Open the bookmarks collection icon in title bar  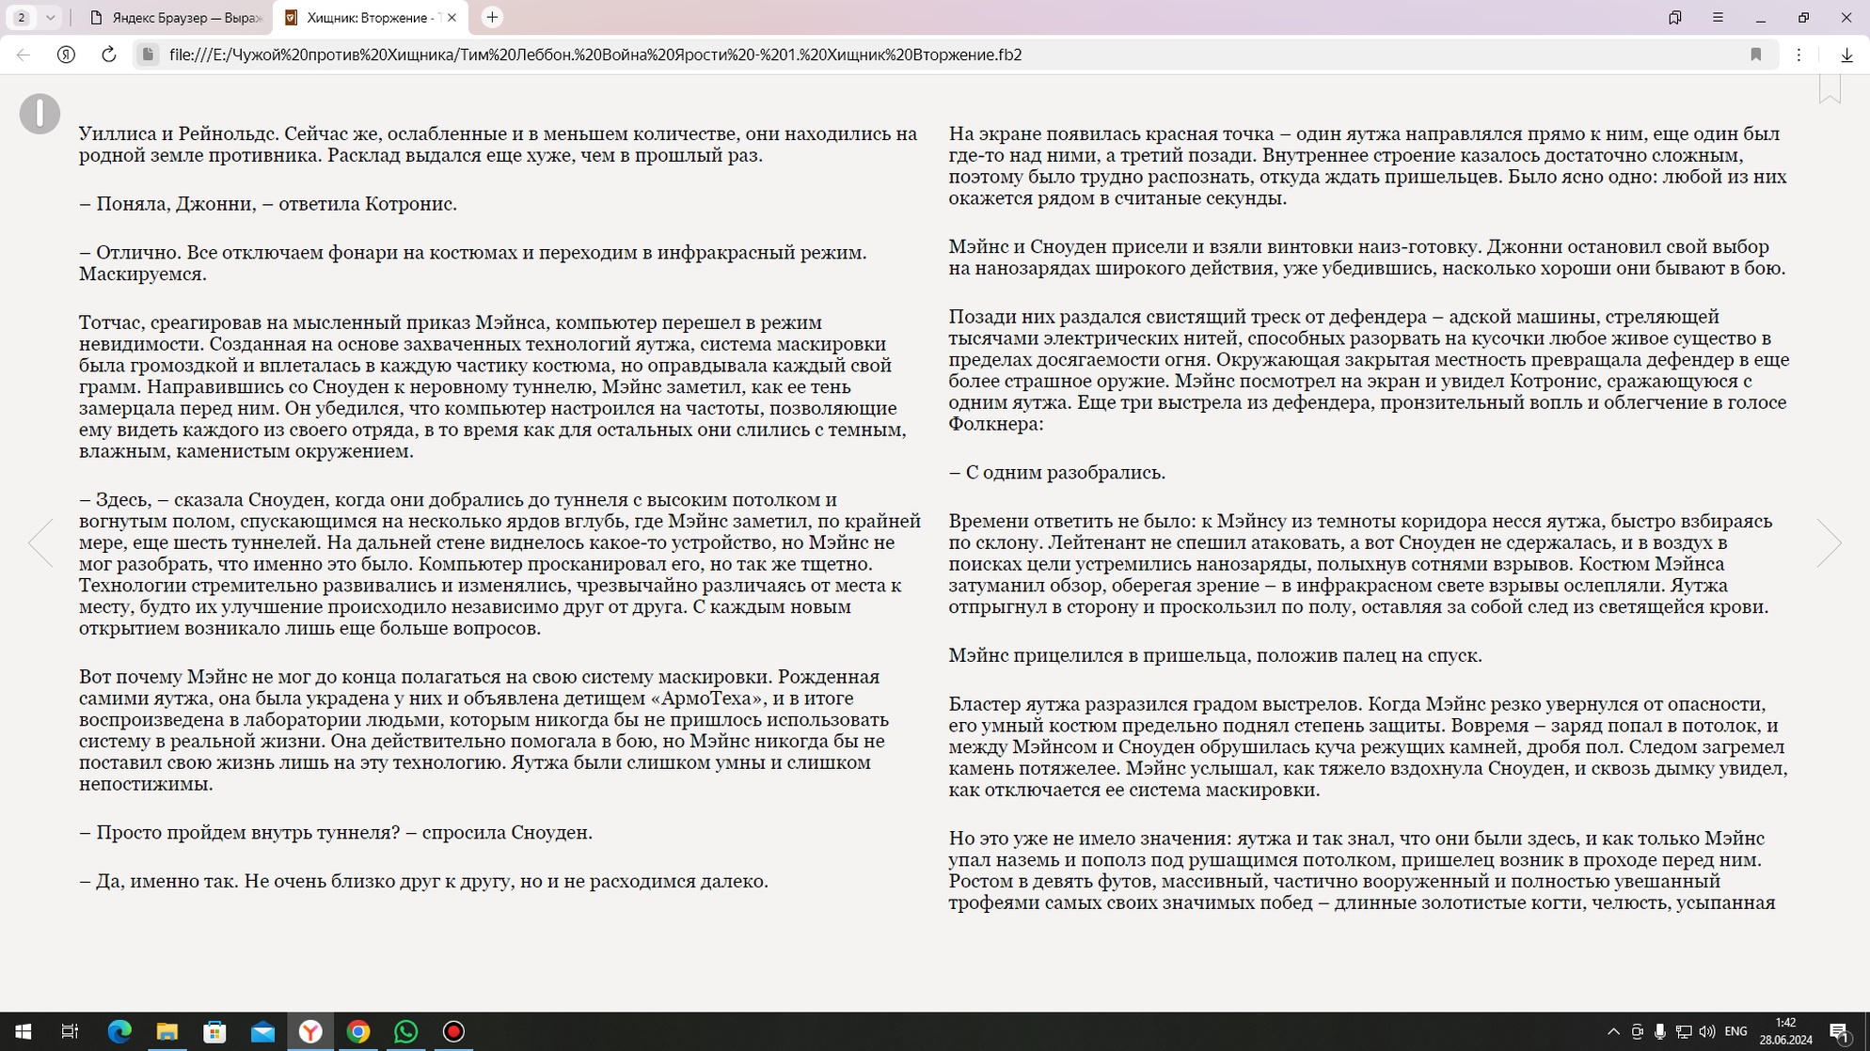1674,18
